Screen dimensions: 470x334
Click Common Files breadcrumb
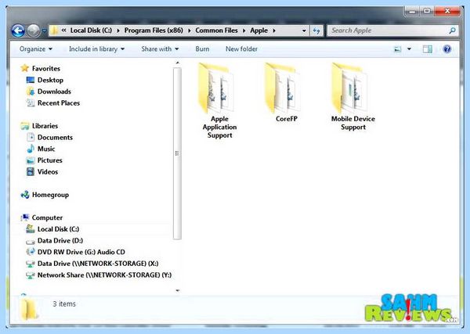click(x=216, y=31)
